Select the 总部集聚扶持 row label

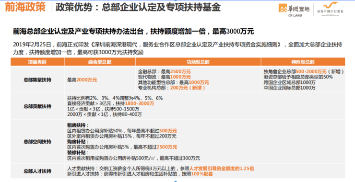[37, 80]
